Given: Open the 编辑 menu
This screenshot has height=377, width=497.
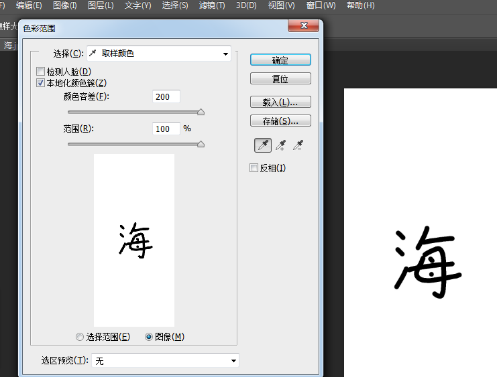Looking at the screenshot, I should coord(29,5).
